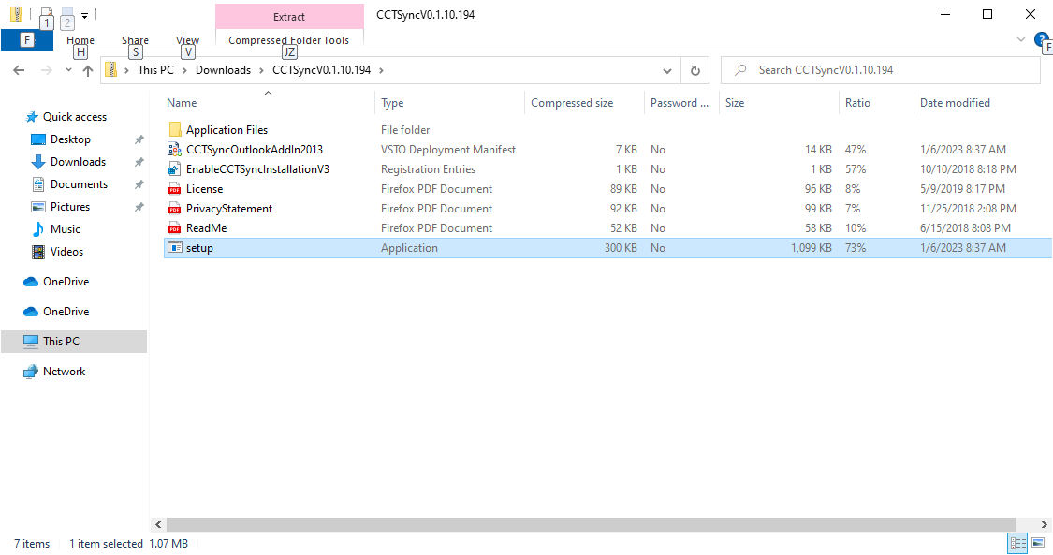Select the PrivacyStatement PDF icon
Image resolution: width=1053 pixels, height=555 pixels.
tap(175, 208)
